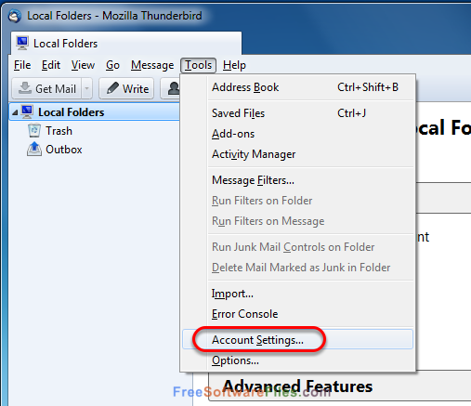Click the Thunderbird logo in title bar
The width and height of the screenshot is (471, 406).
(15, 16)
